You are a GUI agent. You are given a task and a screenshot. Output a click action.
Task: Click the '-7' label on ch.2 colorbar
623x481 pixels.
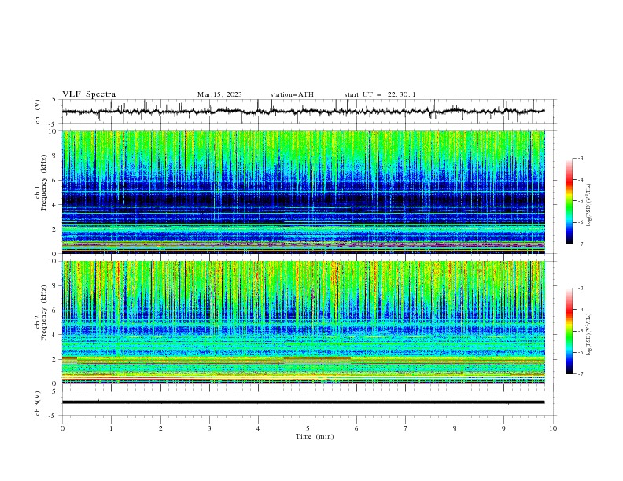point(580,374)
